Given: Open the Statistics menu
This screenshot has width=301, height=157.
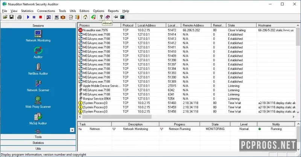Looking at the screenshot, I should (x=27, y=11).
